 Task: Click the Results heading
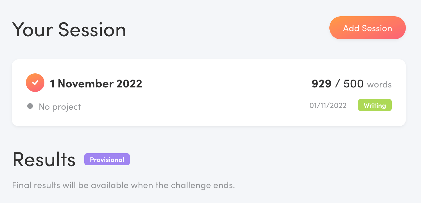[x=44, y=160]
